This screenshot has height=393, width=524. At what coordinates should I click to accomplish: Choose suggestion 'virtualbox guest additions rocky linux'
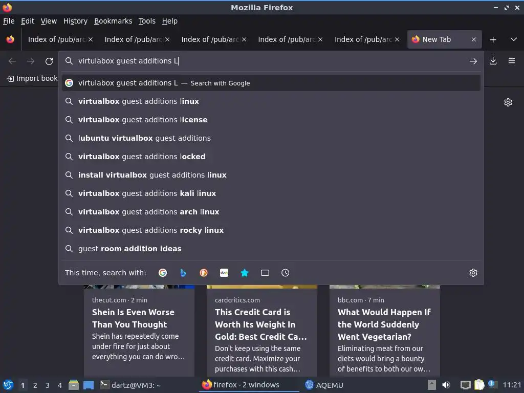[x=271, y=230]
